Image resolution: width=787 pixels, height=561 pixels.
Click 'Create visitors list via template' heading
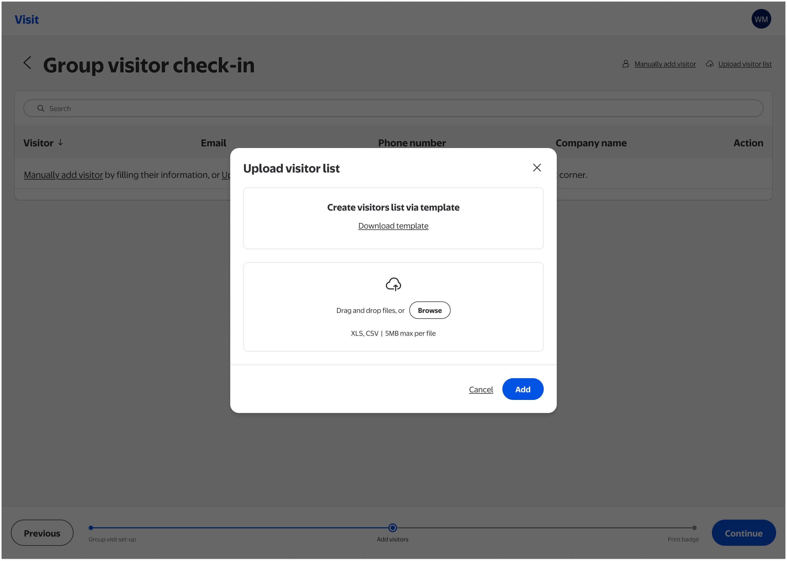point(393,207)
